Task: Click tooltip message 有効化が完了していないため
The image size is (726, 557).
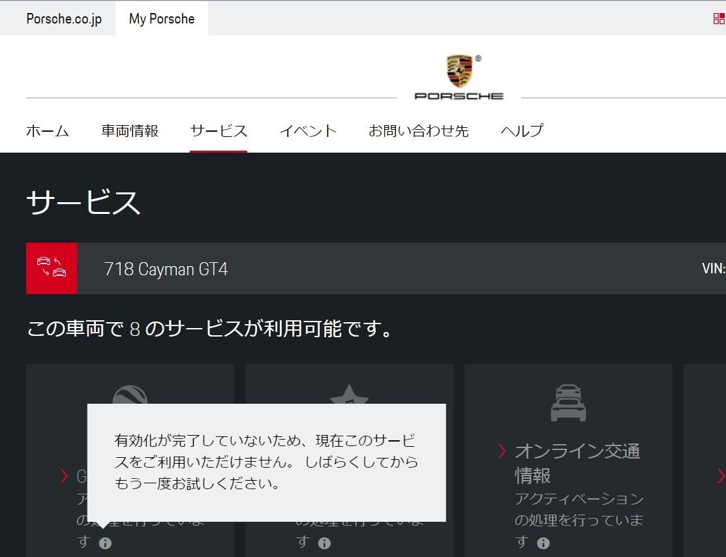Action: pos(266,462)
